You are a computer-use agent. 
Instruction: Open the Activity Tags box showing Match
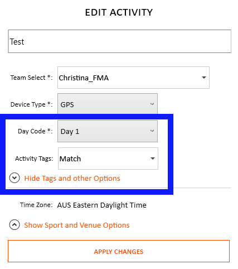point(108,158)
